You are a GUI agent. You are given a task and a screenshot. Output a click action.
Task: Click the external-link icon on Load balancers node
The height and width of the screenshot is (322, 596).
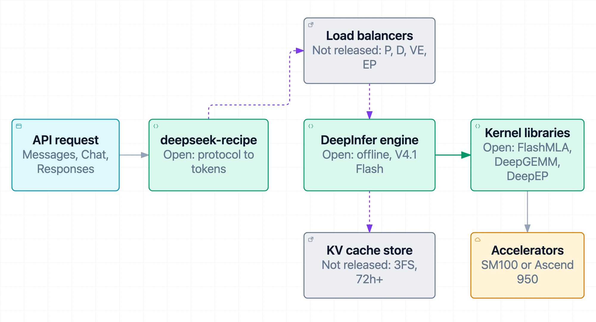coord(311,25)
